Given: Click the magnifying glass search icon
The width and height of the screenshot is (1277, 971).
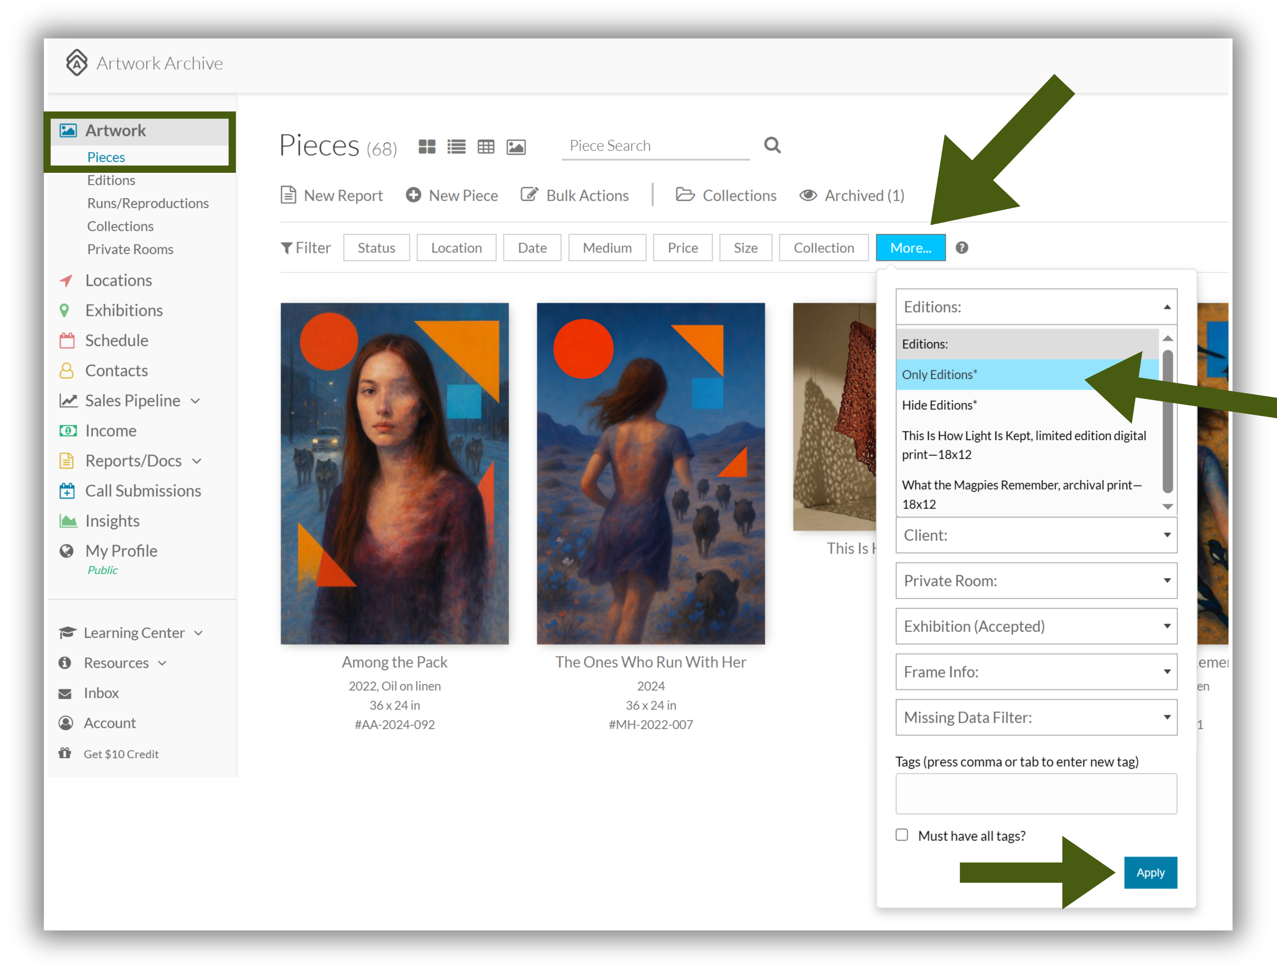Looking at the screenshot, I should [x=772, y=145].
